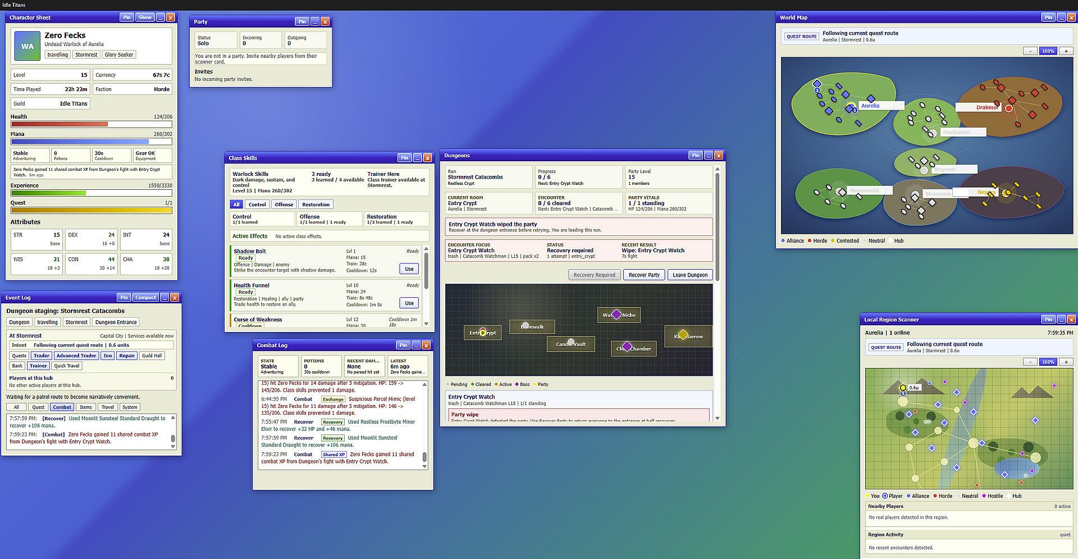Viewport: 1078px width, 559px height.
Task: Toggle Compact mode in Event Log
Action: pyautogui.click(x=145, y=297)
